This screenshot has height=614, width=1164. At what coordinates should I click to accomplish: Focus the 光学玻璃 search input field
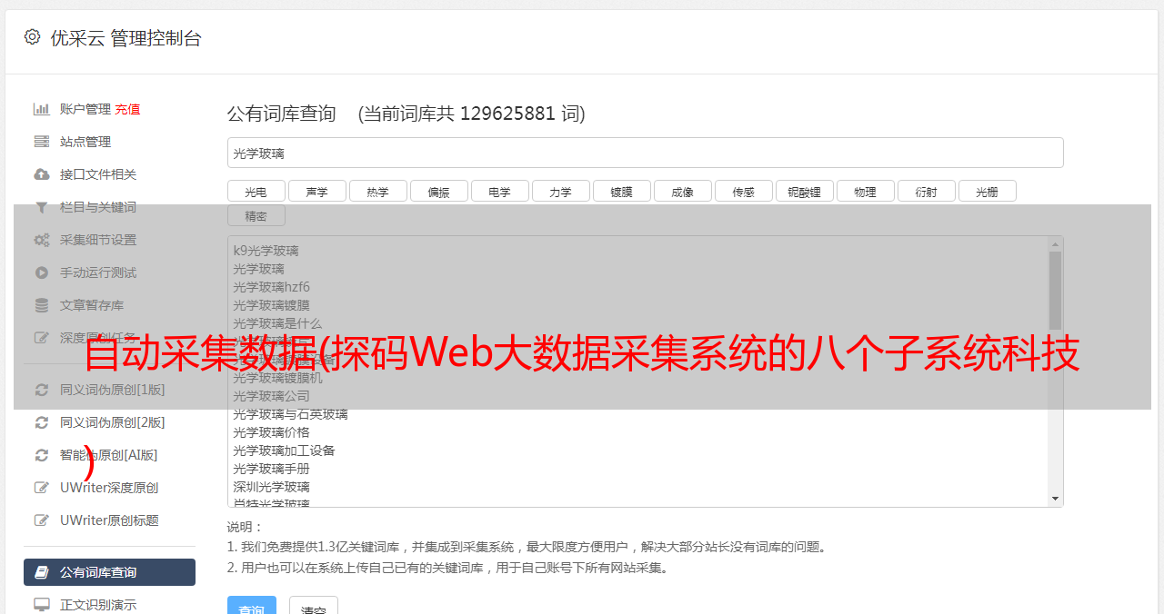[645, 153]
